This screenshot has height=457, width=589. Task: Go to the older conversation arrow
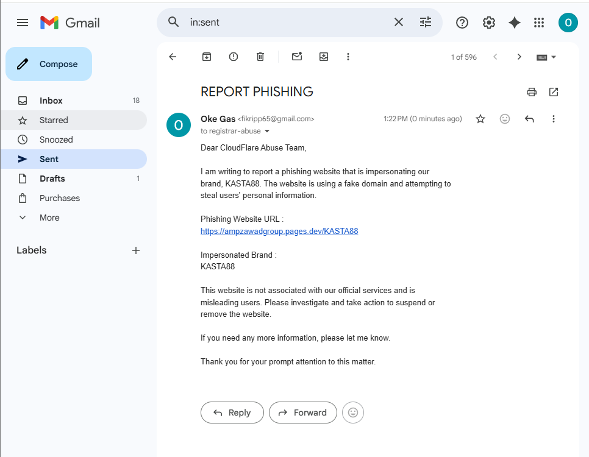[x=519, y=57]
